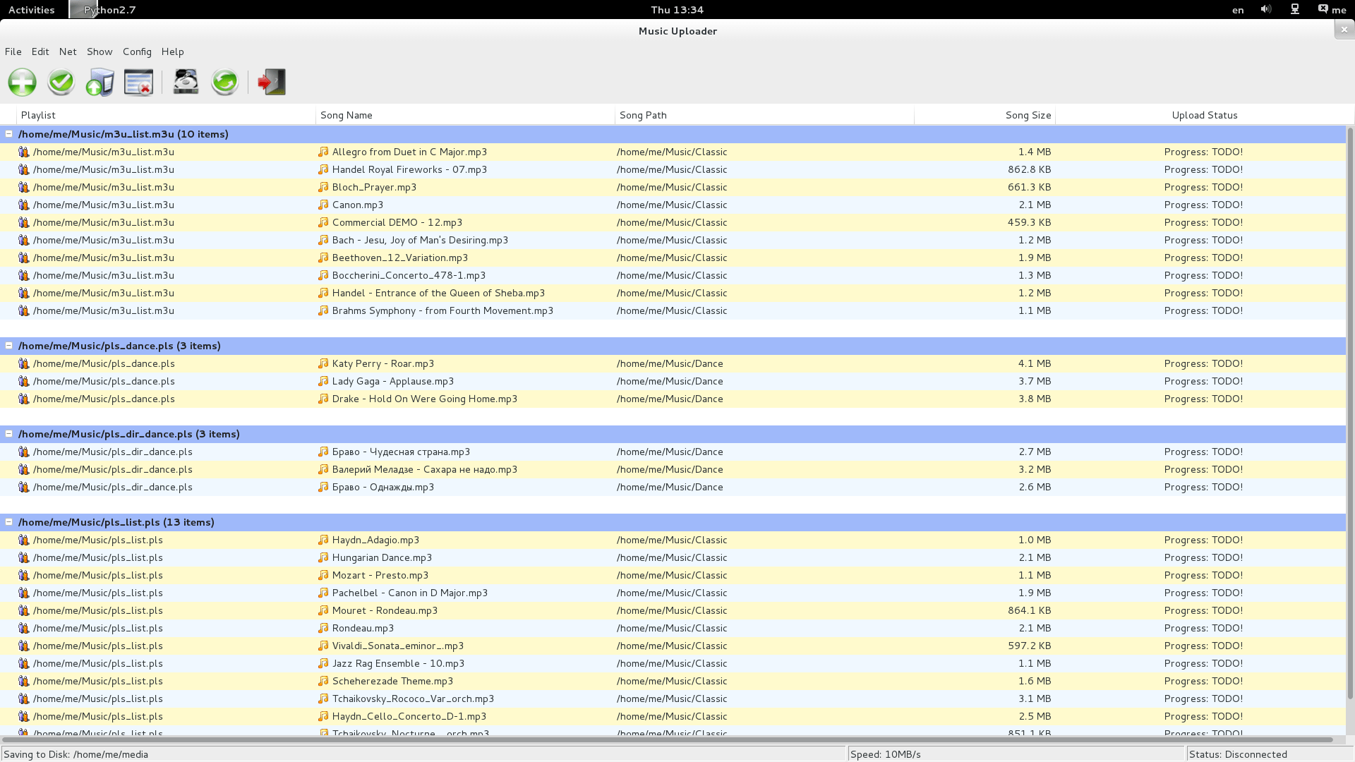Click the green refresh arrows icon

[224, 83]
